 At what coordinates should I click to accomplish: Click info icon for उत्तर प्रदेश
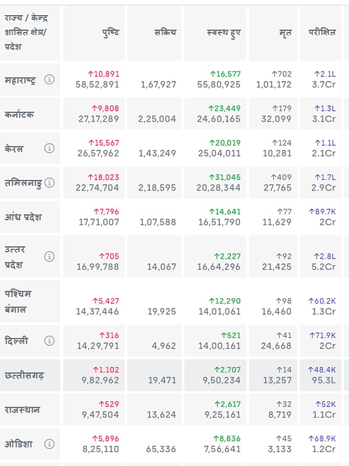pyautogui.click(x=49, y=256)
